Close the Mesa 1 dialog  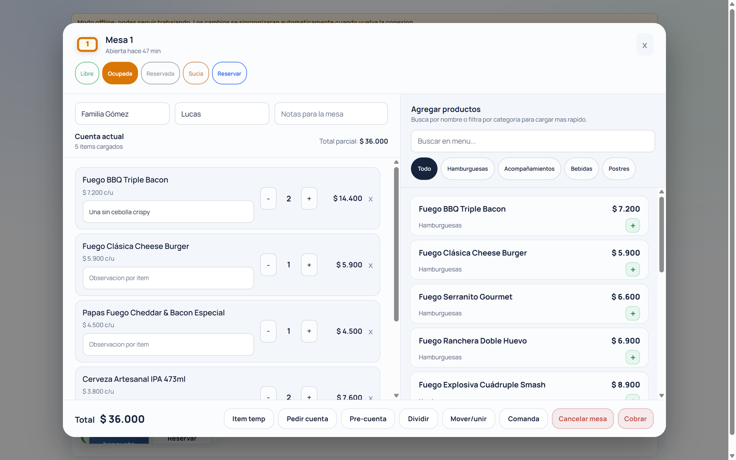[x=644, y=45]
